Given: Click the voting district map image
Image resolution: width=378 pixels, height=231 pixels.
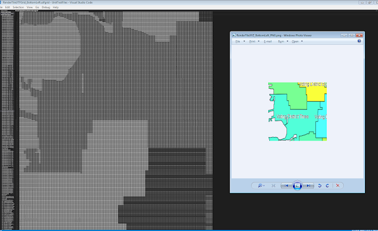Looking at the screenshot, I should (x=298, y=112).
